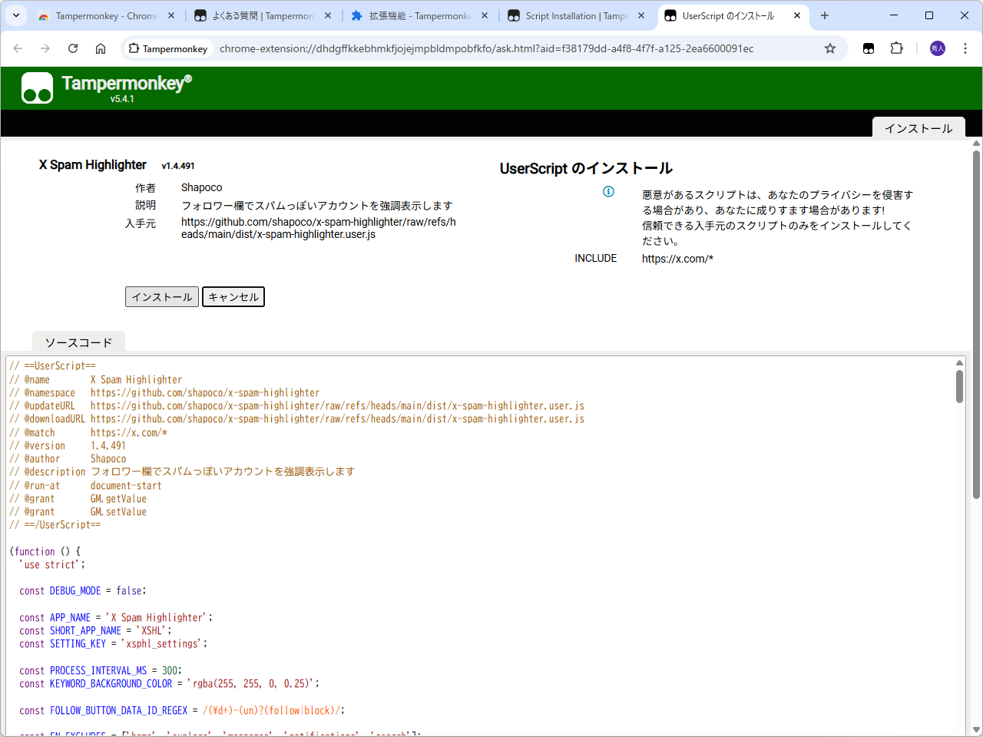Open the Chrome three-dot menu

pyautogui.click(x=965, y=48)
